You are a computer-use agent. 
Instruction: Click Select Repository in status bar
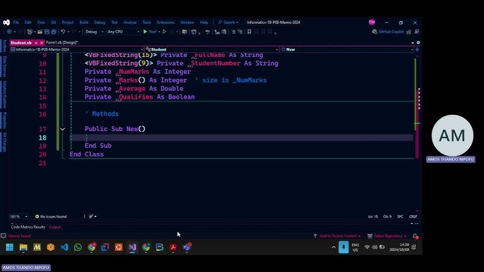tap(387, 236)
